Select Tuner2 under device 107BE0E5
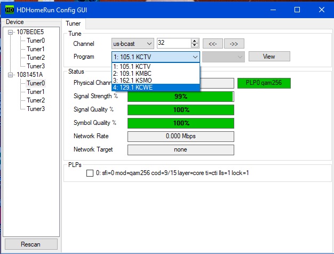The image size is (334, 254). tap(36, 58)
